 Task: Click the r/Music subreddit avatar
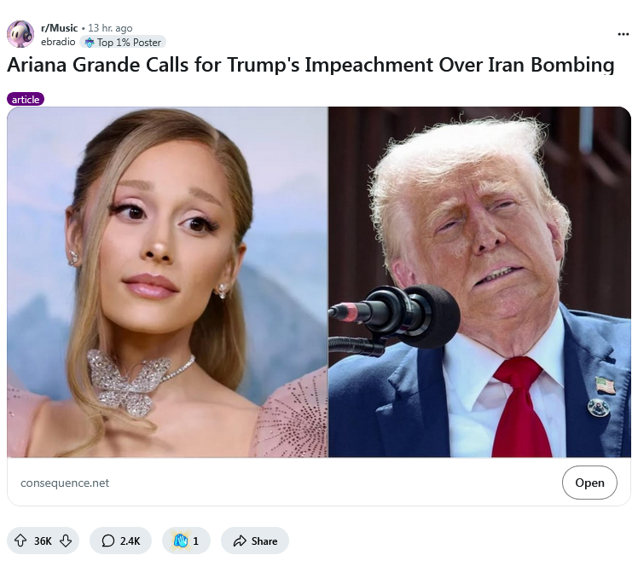click(20, 34)
